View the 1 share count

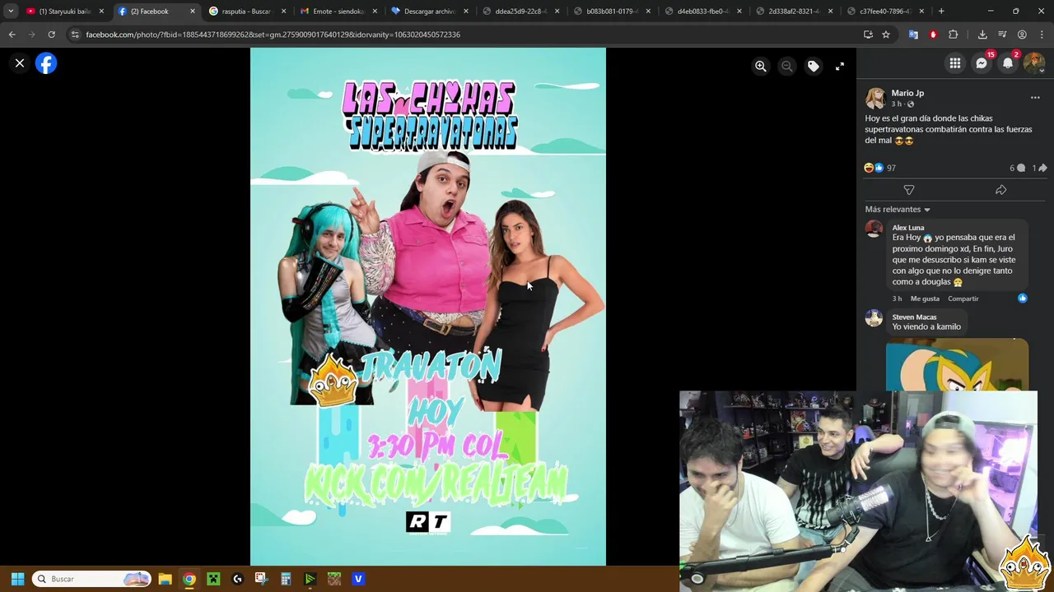click(x=1039, y=168)
